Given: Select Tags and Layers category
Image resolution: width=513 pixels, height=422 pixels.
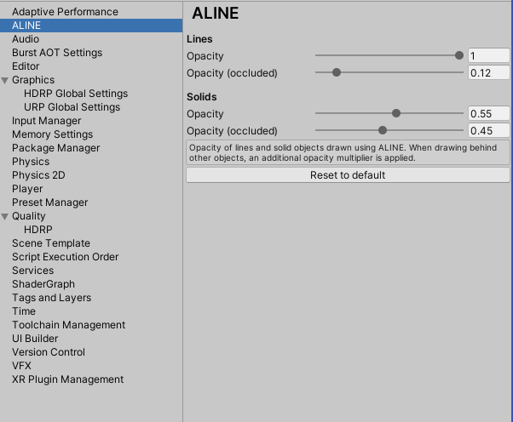Looking at the screenshot, I should (51, 298).
